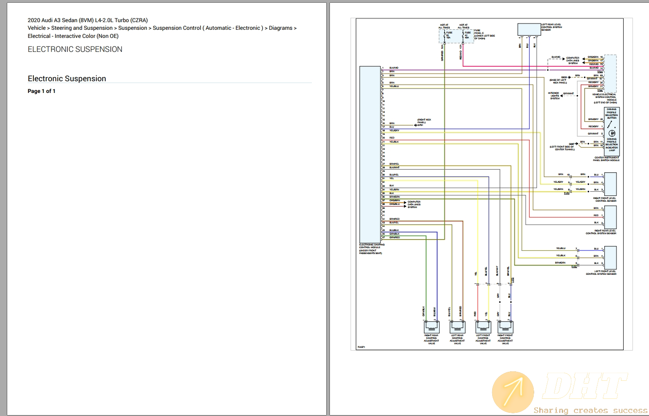The height and width of the screenshot is (416, 649).
Task: Click the 'LEFT FRONT LEVEL CONTROL SYSTEM SENSOR' label
Action: tap(601, 273)
